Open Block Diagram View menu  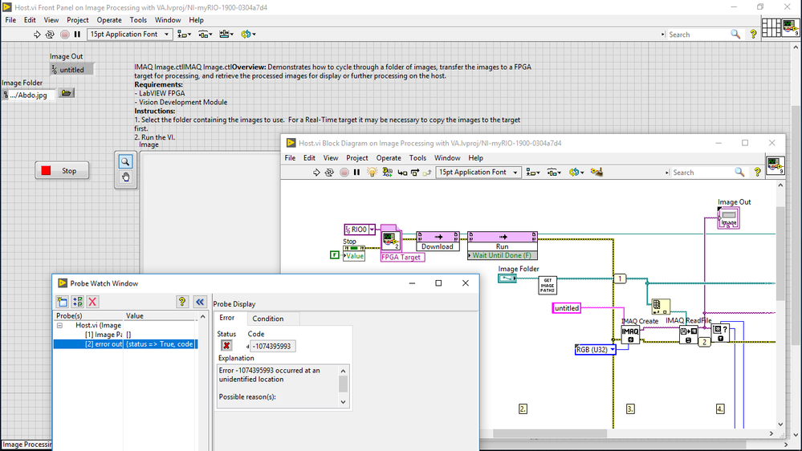pyautogui.click(x=331, y=158)
